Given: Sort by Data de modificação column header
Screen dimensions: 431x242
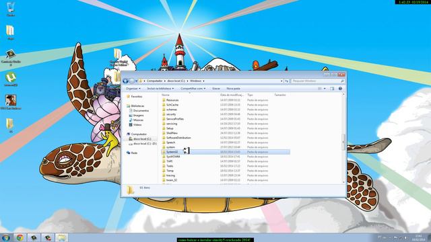Looking at the screenshot, I should pos(232,95).
